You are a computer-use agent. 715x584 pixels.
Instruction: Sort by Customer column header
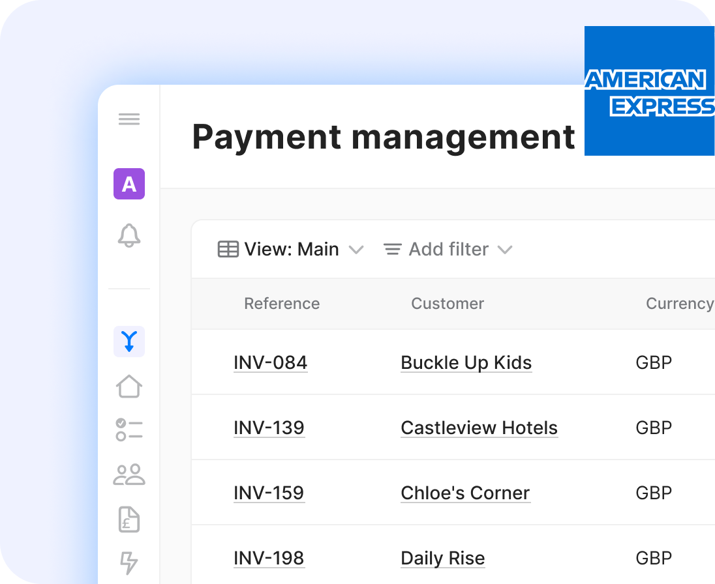[x=448, y=304]
